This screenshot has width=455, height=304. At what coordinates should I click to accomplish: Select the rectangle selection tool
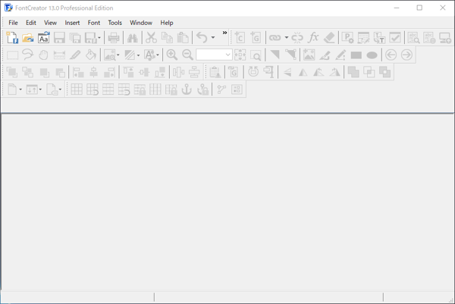tap(12, 55)
